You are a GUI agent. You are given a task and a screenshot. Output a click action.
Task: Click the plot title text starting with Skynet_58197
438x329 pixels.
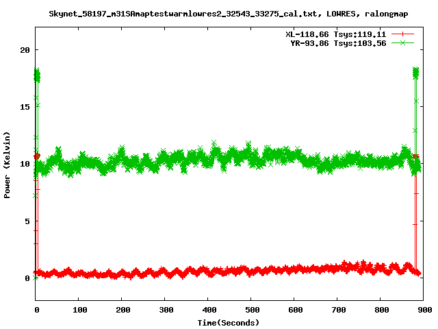[228, 14]
